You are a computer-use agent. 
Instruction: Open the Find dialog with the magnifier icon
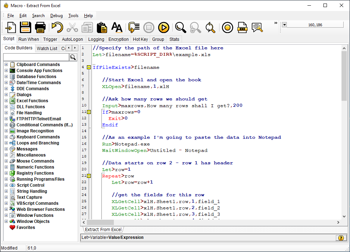click(180, 27)
